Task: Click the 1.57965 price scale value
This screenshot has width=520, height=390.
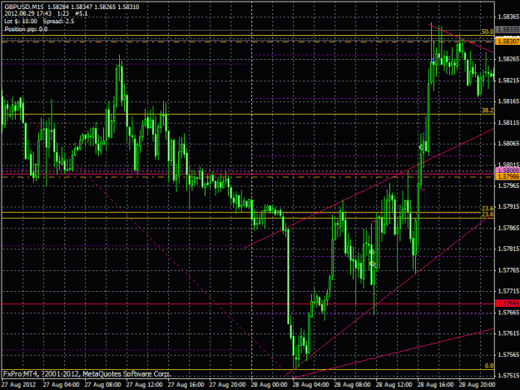Action: (508, 185)
